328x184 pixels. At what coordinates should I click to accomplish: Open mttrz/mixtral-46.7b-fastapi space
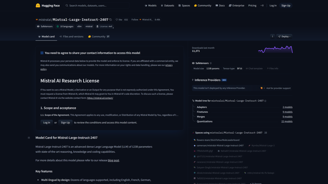(x=259, y=173)
